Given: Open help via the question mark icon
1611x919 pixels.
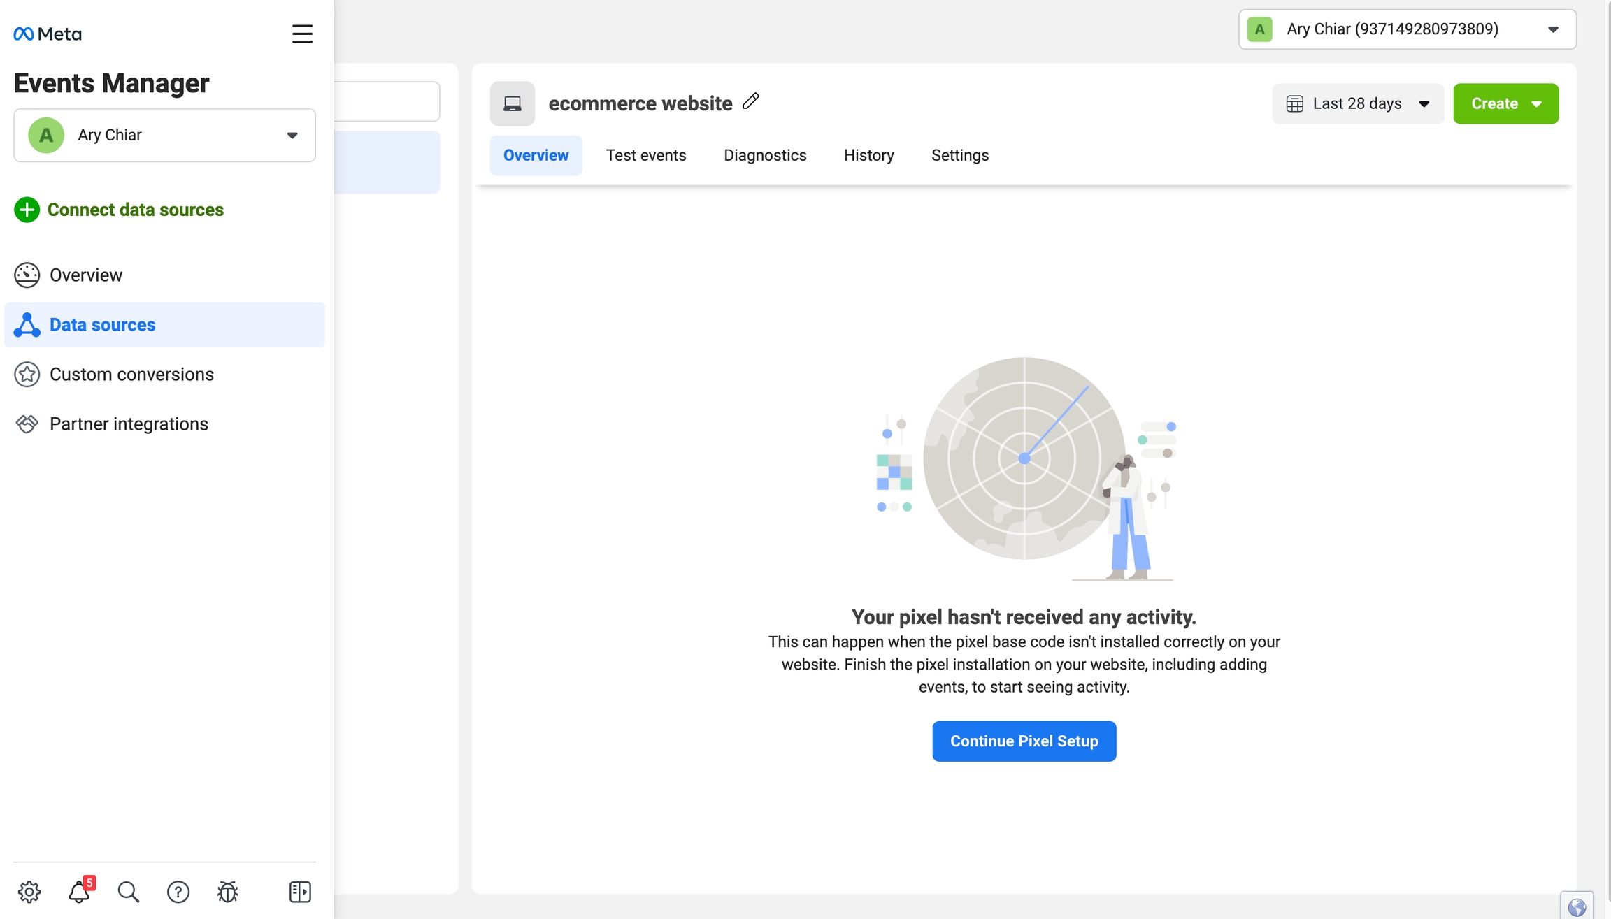Looking at the screenshot, I should click(x=178, y=892).
